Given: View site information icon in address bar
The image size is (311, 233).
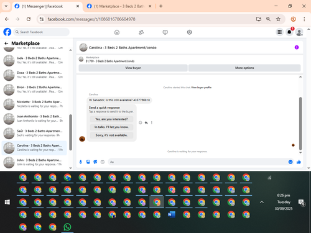Looking at the screenshot, I should pos(42,19).
